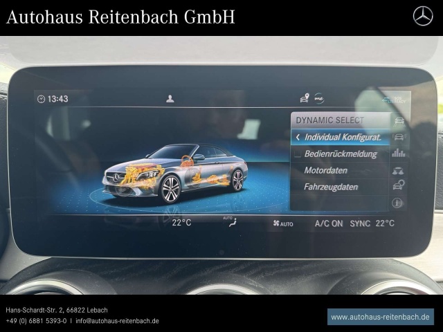The width and height of the screenshot is (443, 332).
Task: Tap the car illustration on screen
Action: click(175, 174)
